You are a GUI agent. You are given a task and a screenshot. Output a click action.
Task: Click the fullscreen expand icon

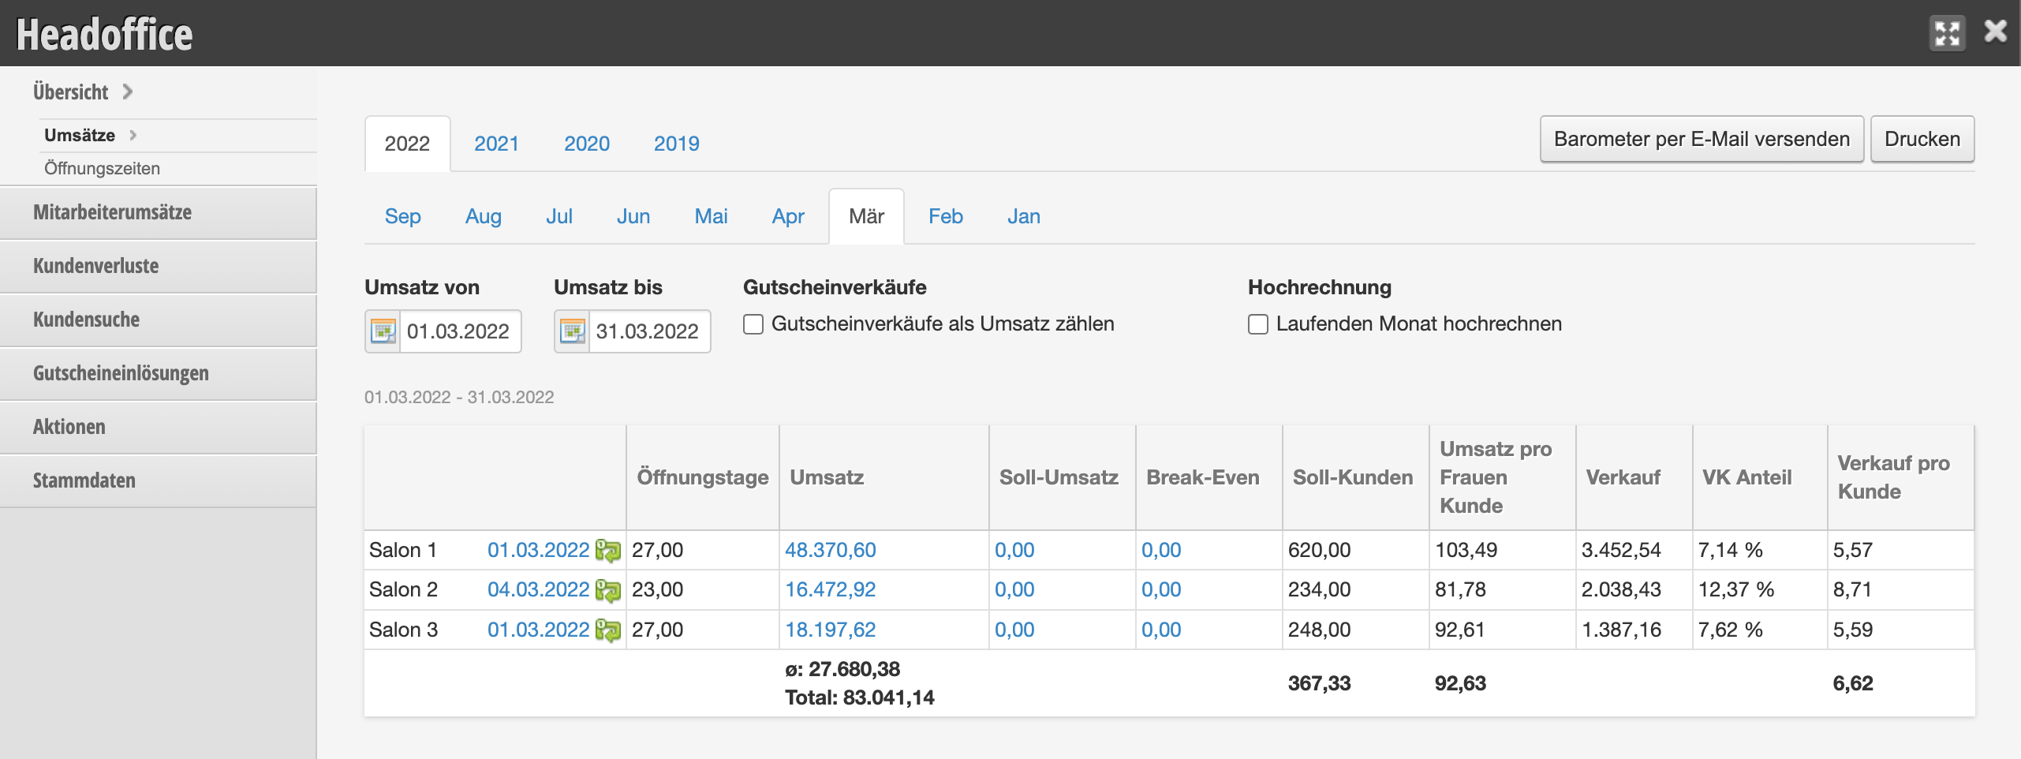1948,32
